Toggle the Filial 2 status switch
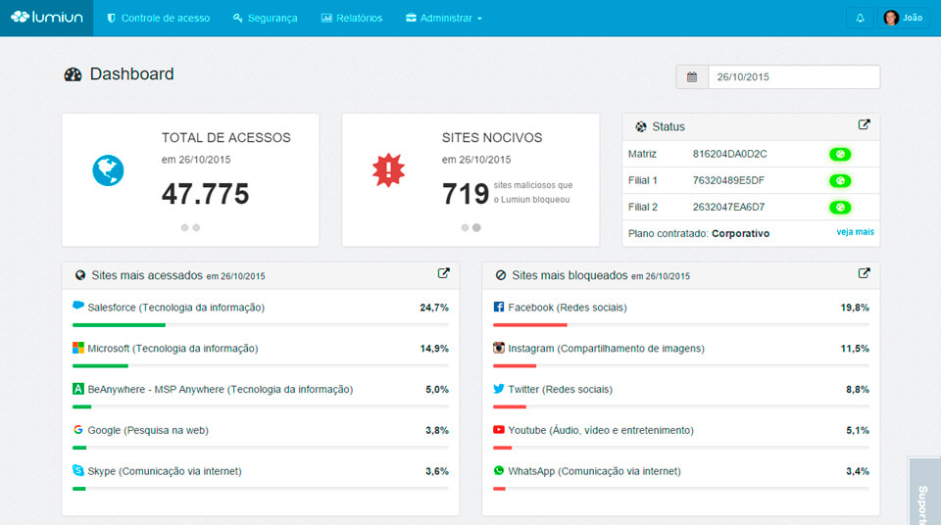Image resolution: width=941 pixels, height=525 pixels. tap(840, 207)
